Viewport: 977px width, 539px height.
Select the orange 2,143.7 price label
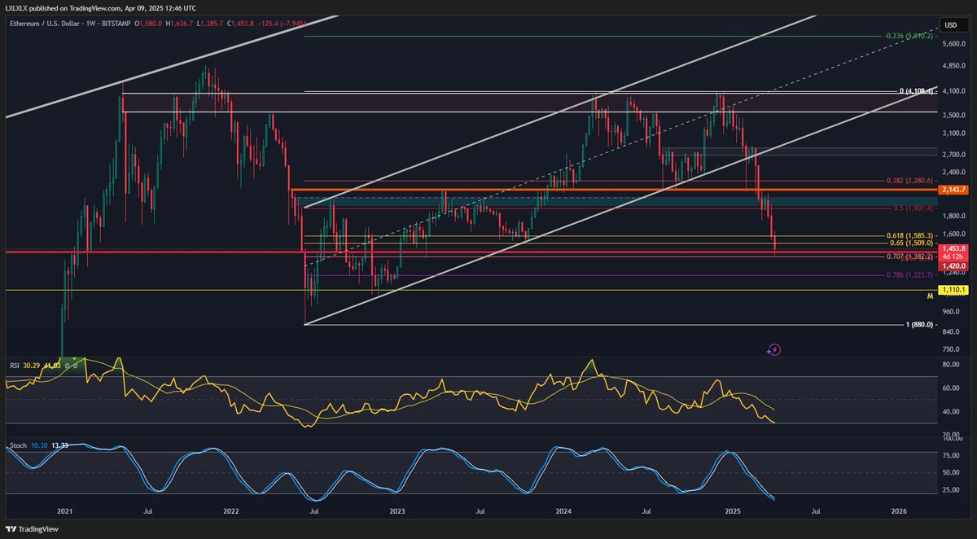[952, 190]
